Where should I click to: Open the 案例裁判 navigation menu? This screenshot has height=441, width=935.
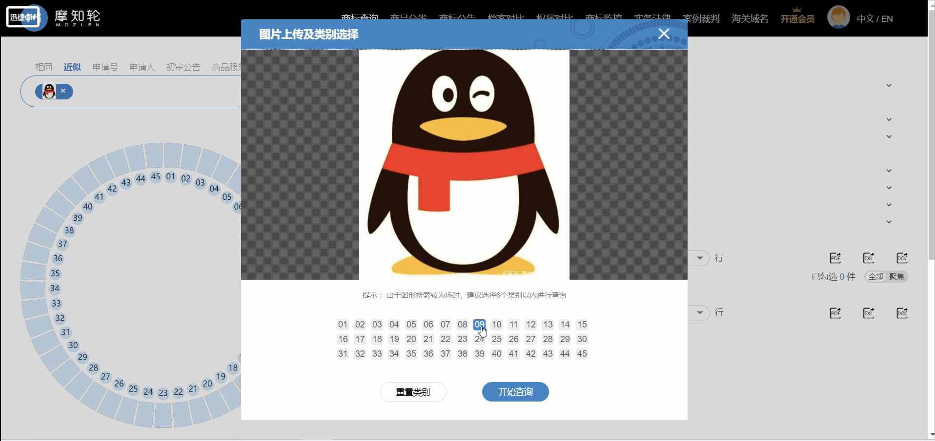coord(701,19)
